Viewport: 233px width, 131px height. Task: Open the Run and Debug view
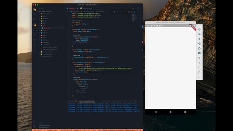coord(35,25)
